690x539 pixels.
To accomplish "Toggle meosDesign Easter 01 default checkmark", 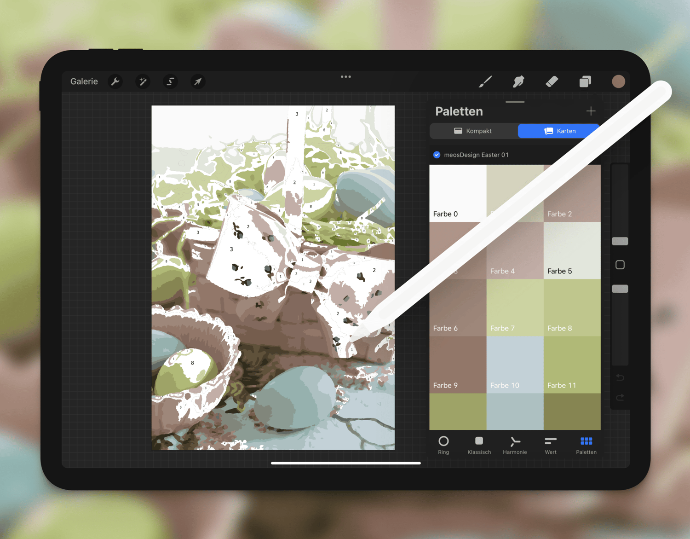I will click(437, 155).
